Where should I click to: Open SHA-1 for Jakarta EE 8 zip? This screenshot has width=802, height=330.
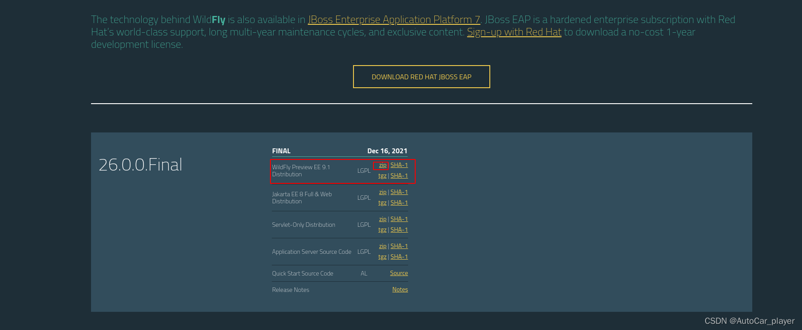pyautogui.click(x=399, y=192)
